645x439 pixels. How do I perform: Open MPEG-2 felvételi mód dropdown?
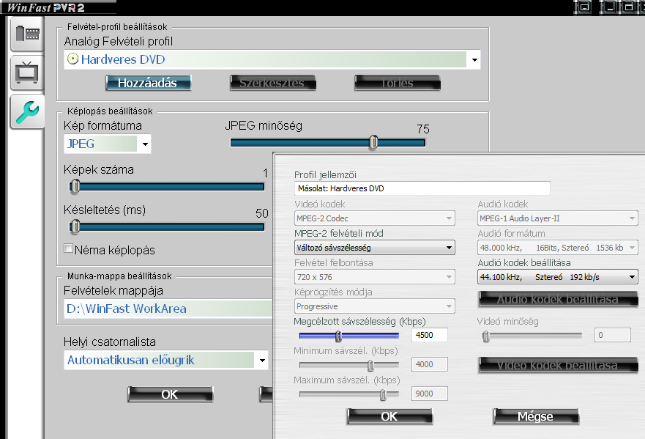point(374,248)
